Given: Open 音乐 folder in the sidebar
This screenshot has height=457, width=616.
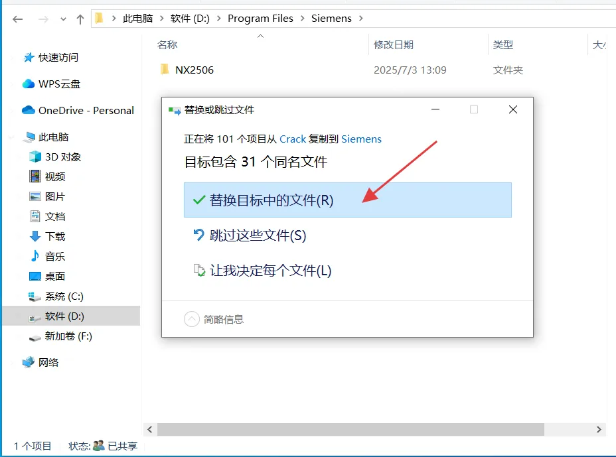Looking at the screenshot, I should 55,257.
